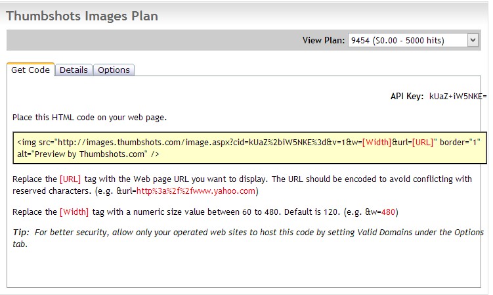The height and width of the screenshot is (295, 493).
Task: Click the Thumbshots Images Plan heading
Action: point(82,16)
